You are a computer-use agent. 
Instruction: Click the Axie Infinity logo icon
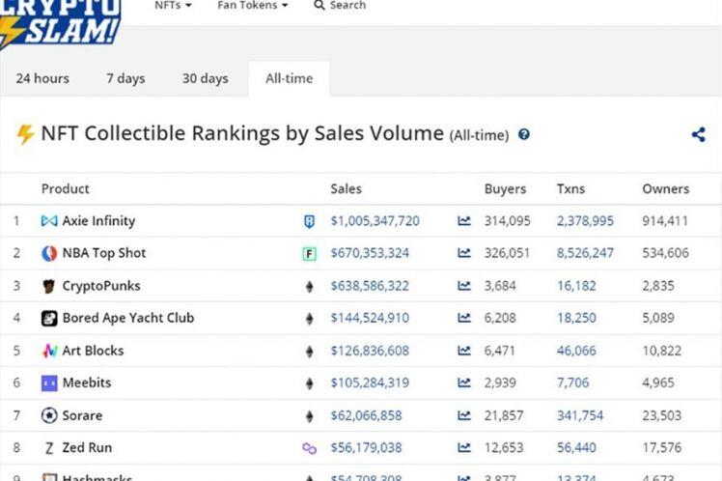point(49,221)
